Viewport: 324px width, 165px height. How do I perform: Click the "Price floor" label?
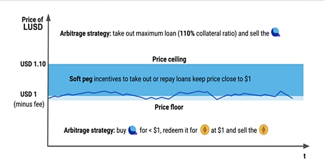(169, 107)
